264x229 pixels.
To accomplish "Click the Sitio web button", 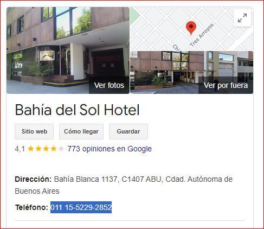I will [34, 131].
